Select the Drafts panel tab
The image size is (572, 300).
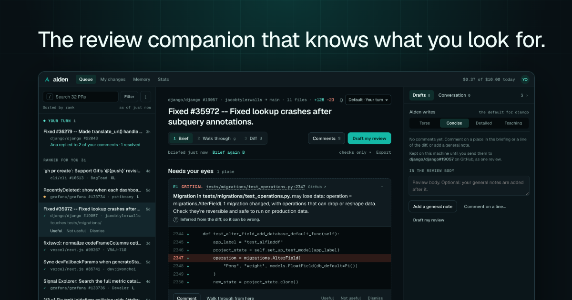coord(421,95)
